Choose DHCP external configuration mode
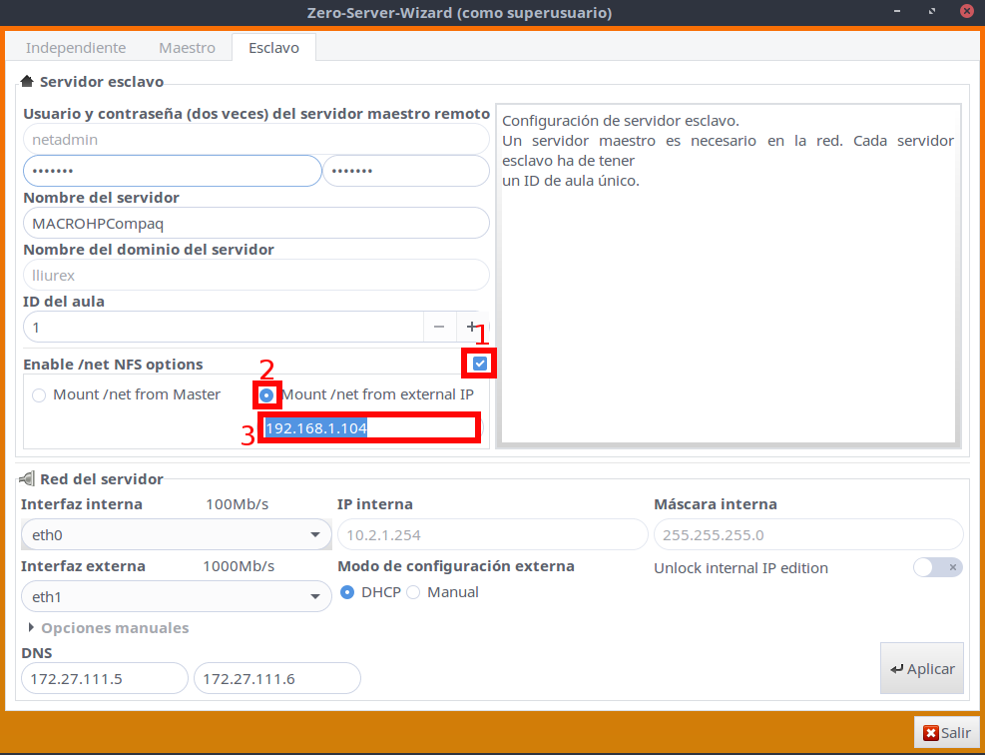This screenshot has width=985, height=755. (x=347, y=592)
